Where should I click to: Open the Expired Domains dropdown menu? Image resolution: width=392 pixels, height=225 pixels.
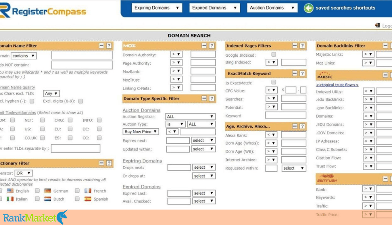point(214,8)
